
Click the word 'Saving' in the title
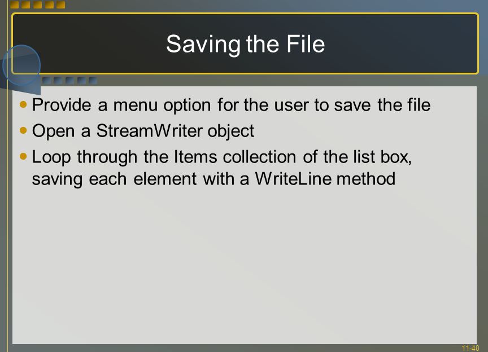(203, 45)
